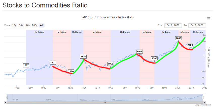Click the scrollbar left arrow
This screenshot has height=109, width=214.
click(6, 102)
